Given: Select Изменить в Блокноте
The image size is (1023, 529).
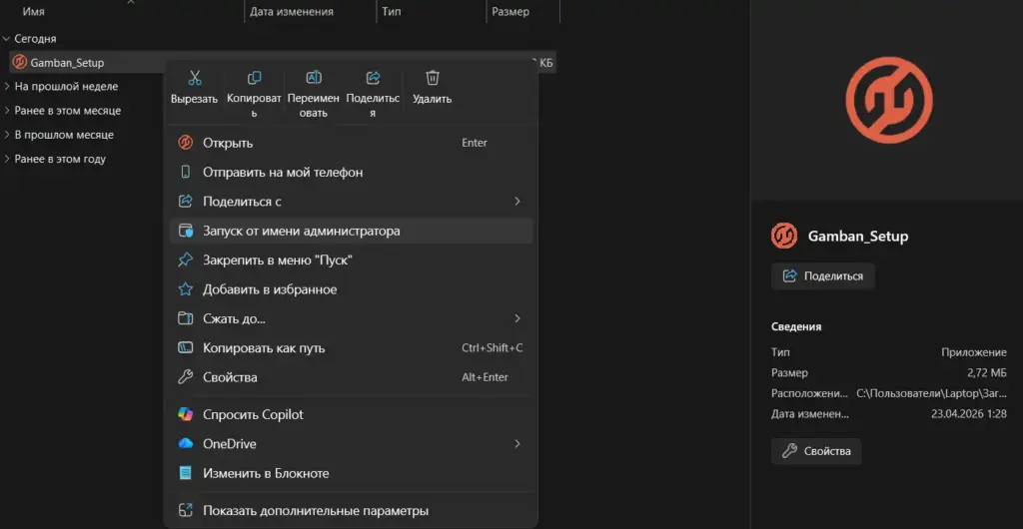Looking at the screenshot, I should pos(351,473).
